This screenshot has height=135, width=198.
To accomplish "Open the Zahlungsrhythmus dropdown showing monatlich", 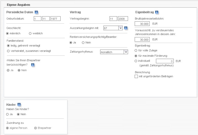I will (x=114, y=52).
